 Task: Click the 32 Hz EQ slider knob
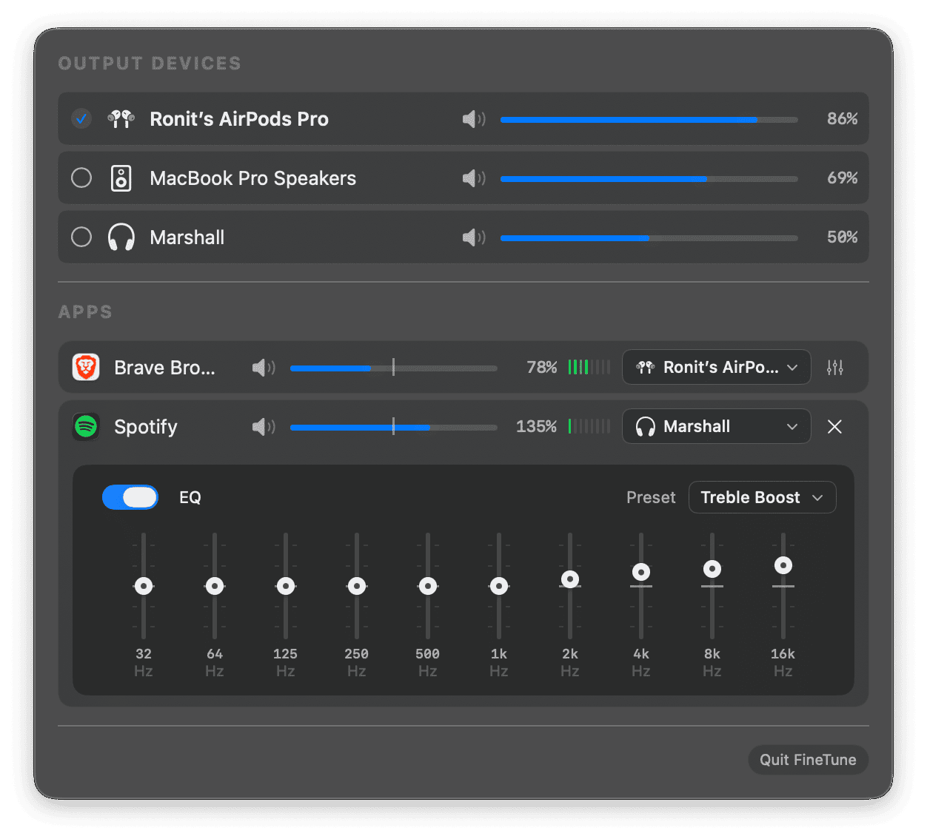pyautogui.click(x=144, y=586)
